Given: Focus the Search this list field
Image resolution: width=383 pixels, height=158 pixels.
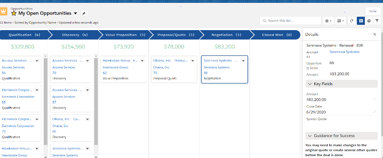Looking at the screenshot, I should coord(291,21).
